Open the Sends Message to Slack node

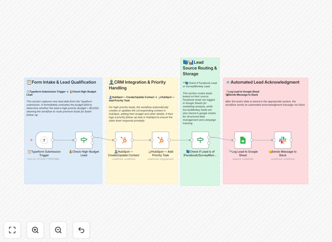pos(283,140)
